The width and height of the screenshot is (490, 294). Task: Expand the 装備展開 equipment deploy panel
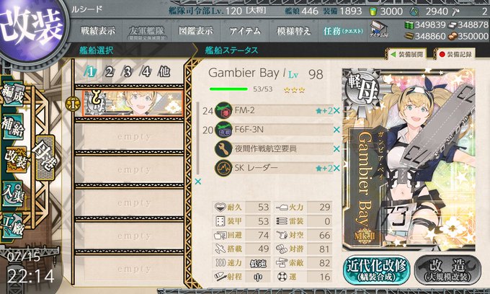407,54
